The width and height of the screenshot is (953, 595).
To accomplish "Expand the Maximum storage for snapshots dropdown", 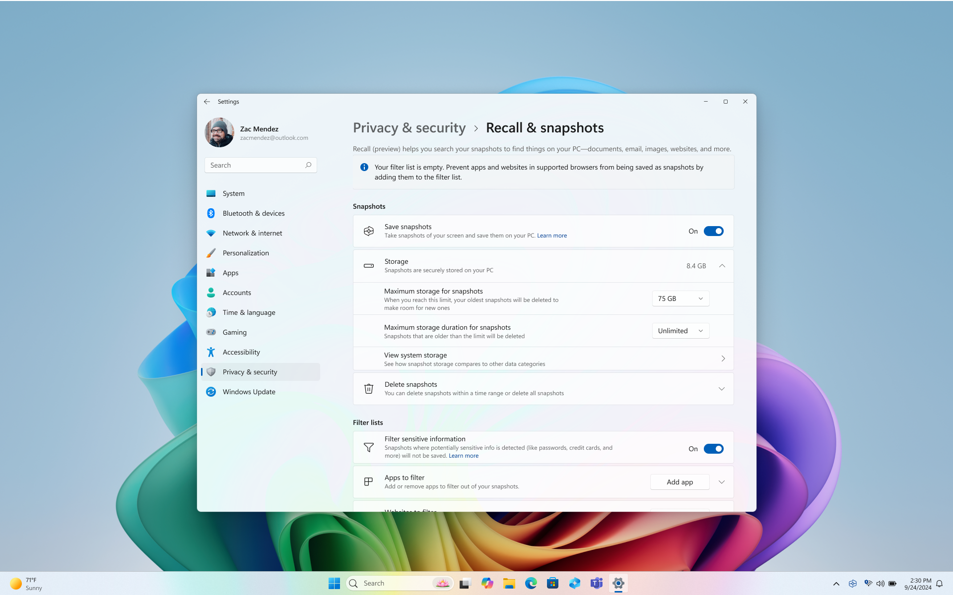I will tap(680, 298).
